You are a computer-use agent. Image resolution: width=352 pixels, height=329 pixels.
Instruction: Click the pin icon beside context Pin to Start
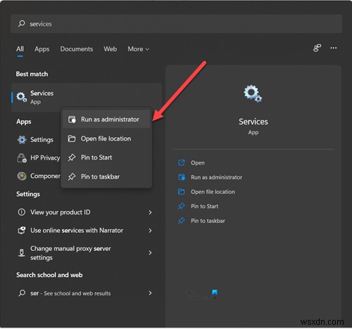(72, 157)
